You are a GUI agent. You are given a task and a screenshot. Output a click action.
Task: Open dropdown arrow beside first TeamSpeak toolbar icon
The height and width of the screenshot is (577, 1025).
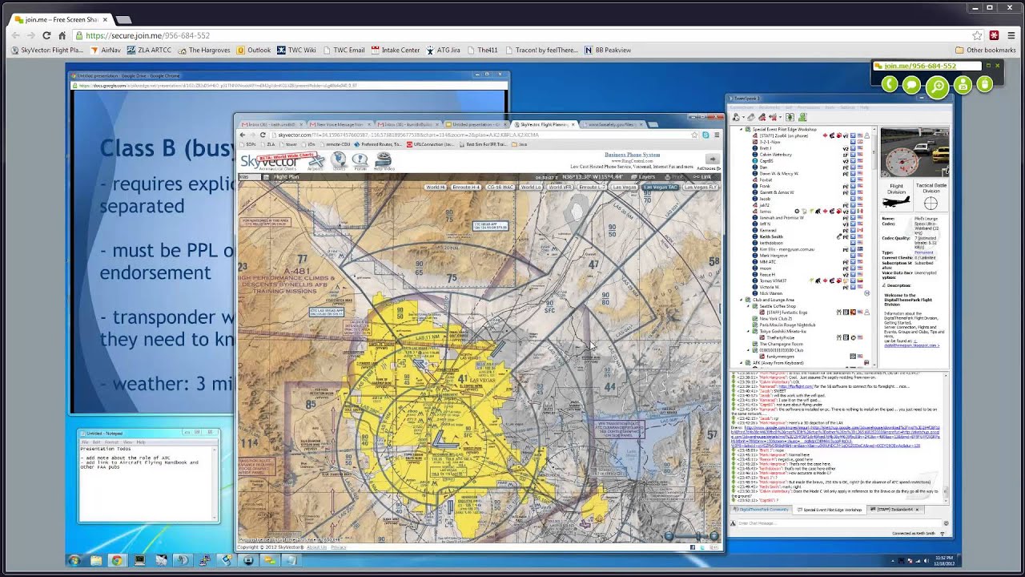(x=742, y=117)
